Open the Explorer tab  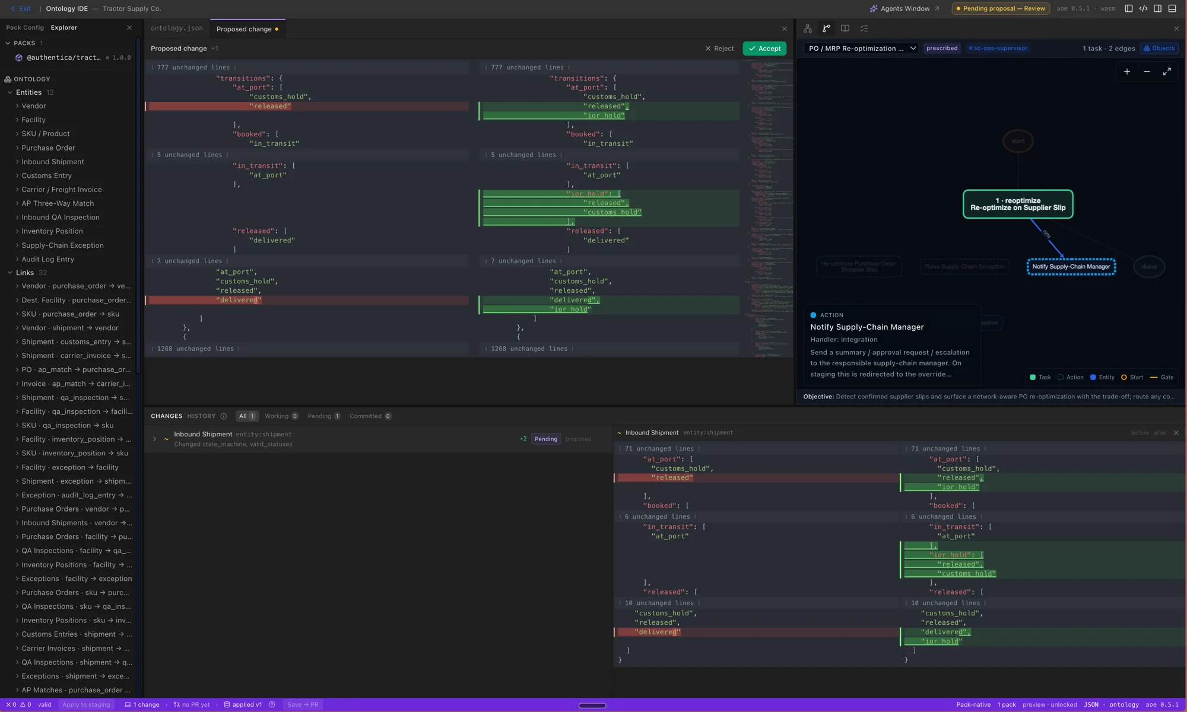(64, 28)
